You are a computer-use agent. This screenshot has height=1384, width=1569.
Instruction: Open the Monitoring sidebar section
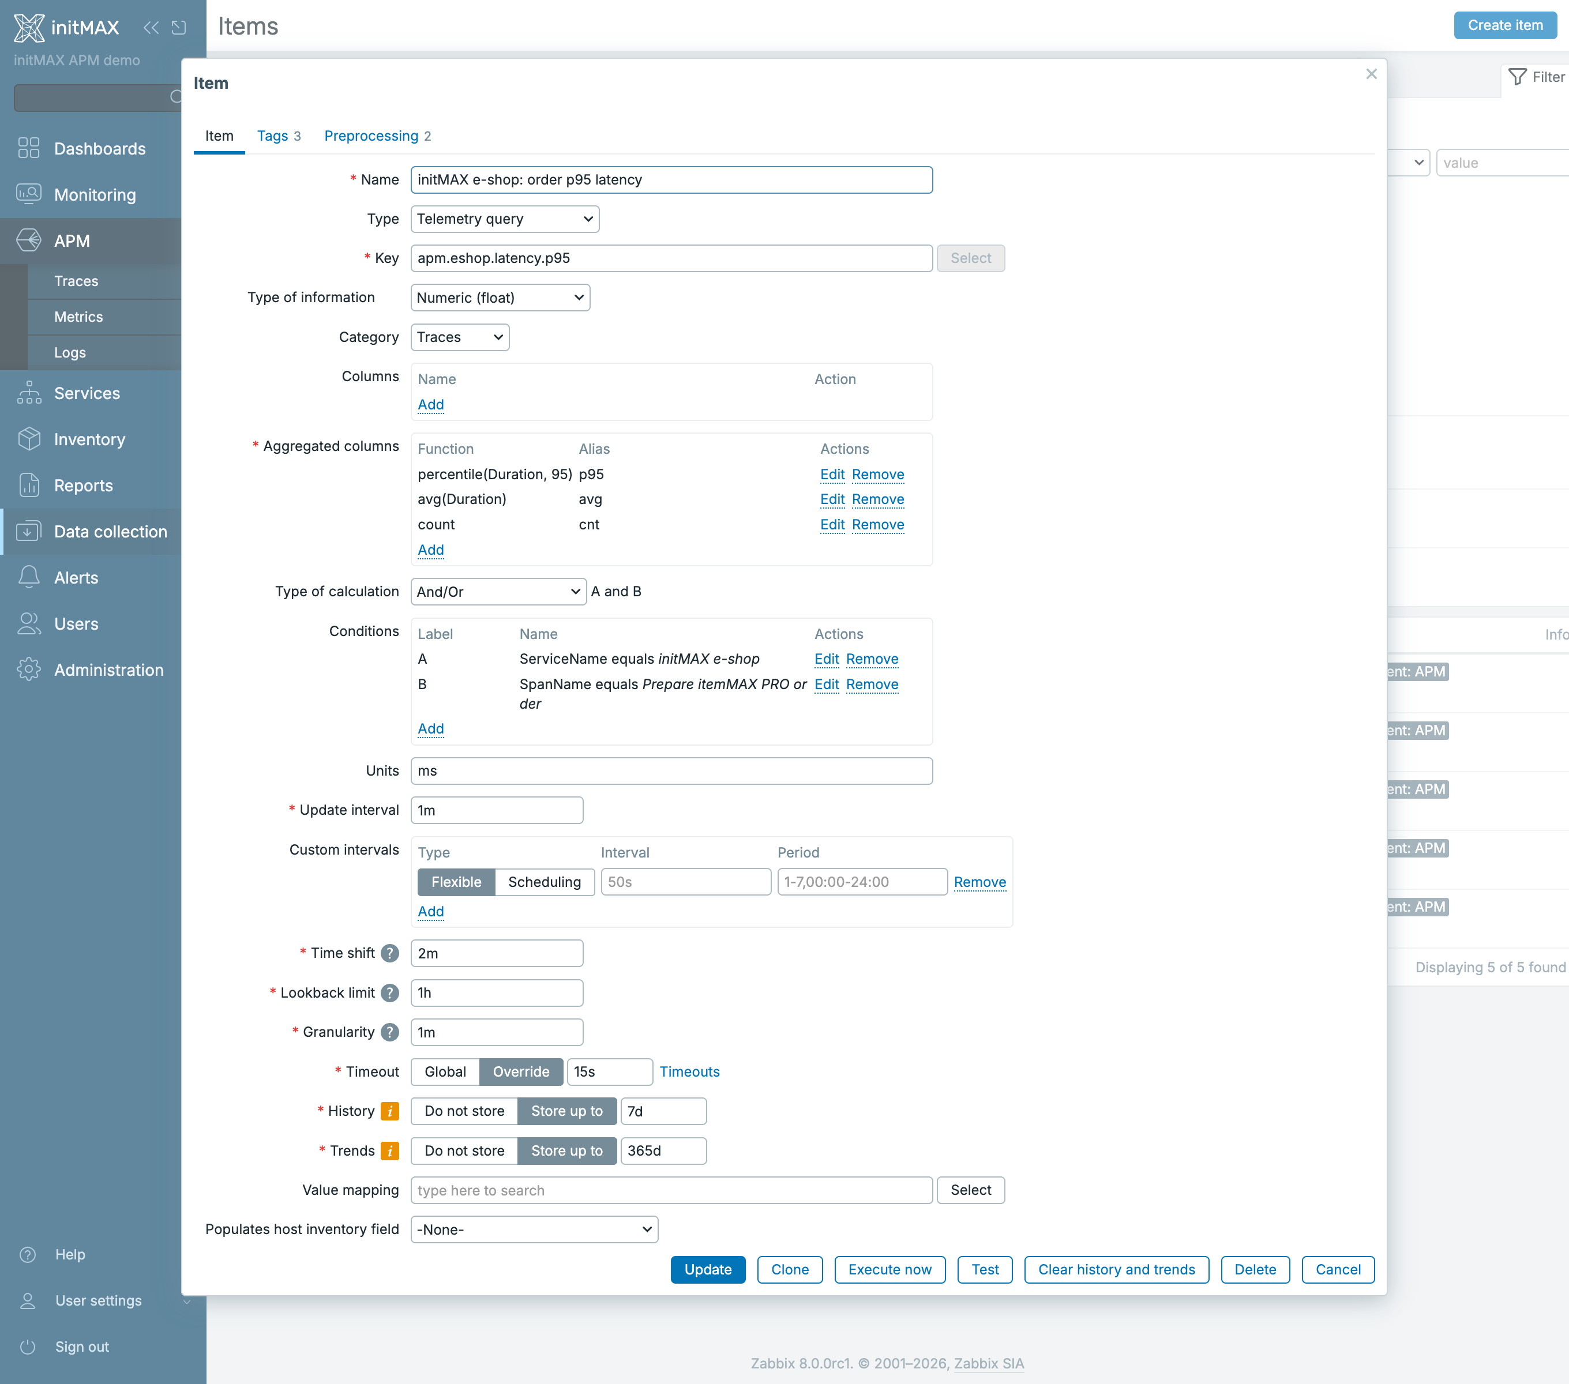click(91, 194)
